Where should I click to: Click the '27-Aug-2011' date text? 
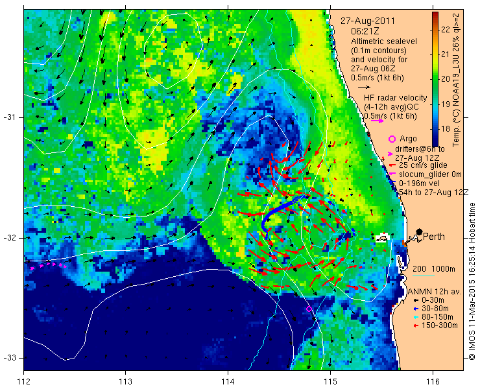point(368,21)
